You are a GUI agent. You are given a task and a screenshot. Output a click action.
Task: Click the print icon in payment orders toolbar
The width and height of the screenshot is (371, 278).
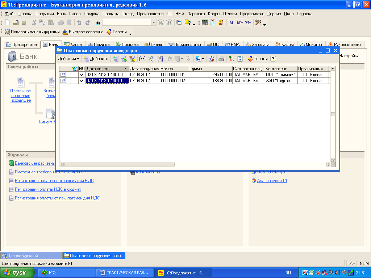pos(221,59)
